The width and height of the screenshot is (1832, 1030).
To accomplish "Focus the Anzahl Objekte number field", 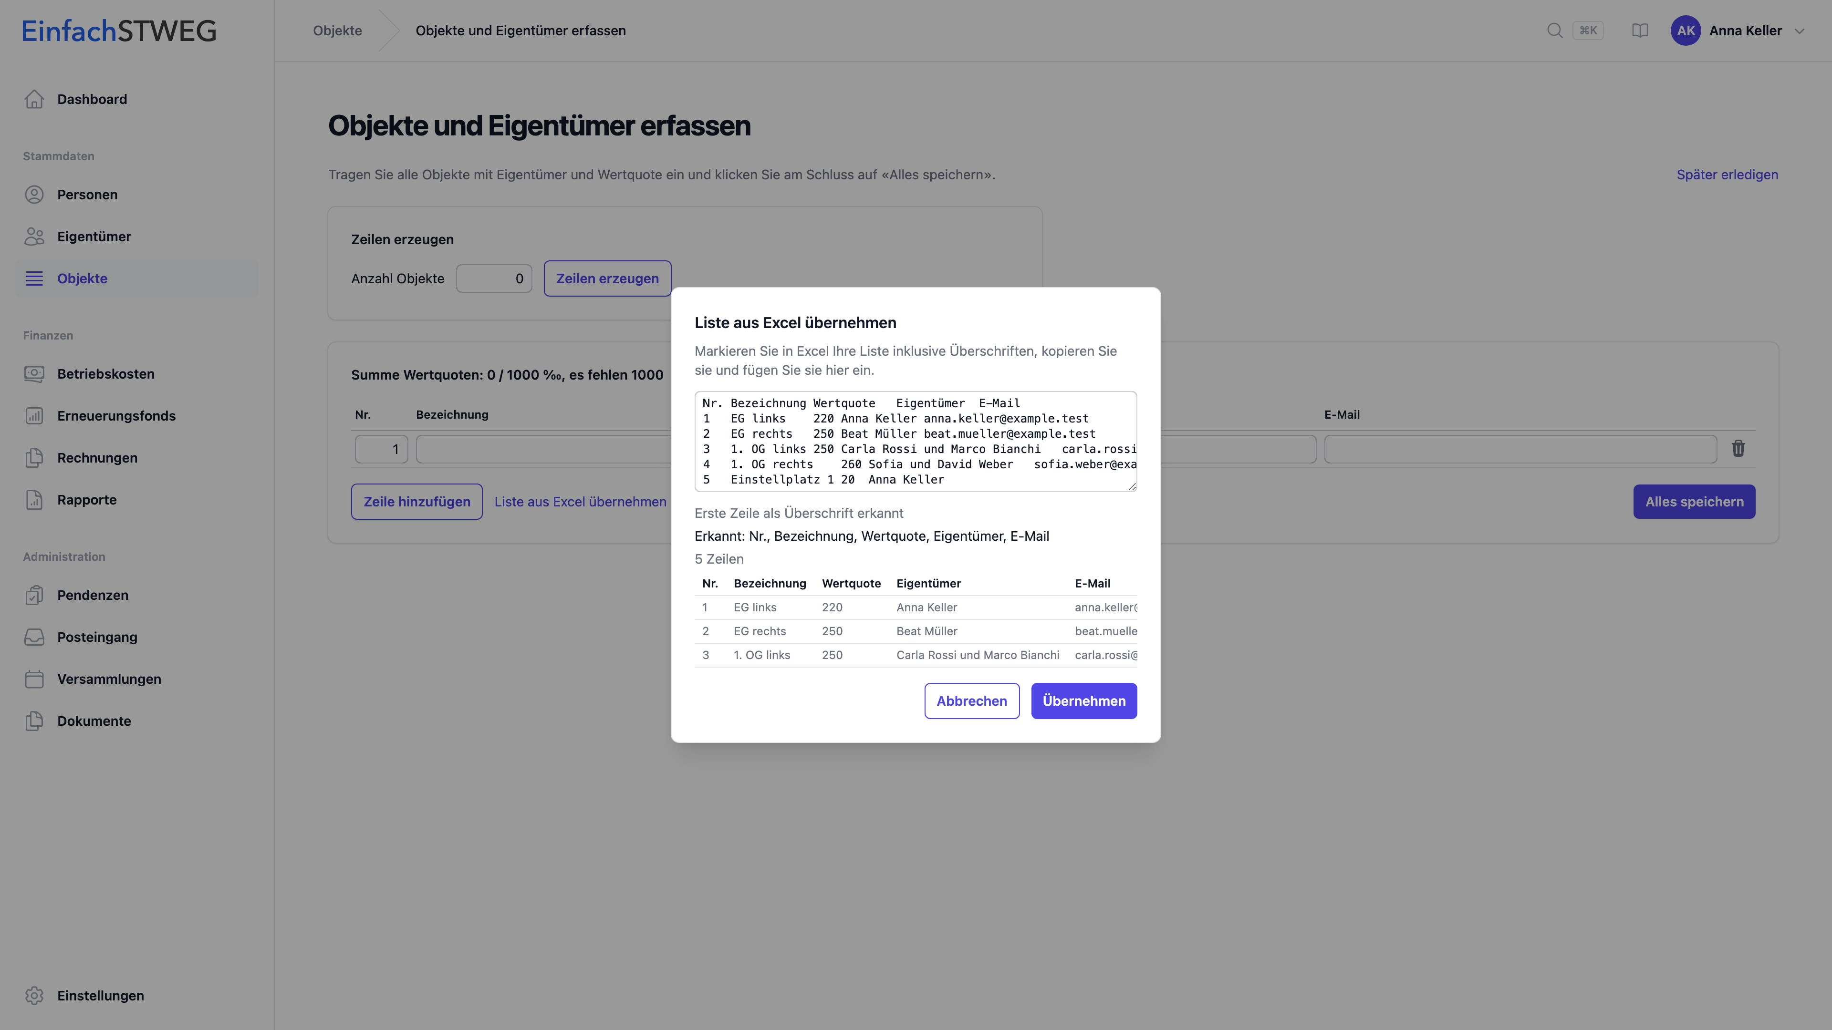I will pos(494,278).
